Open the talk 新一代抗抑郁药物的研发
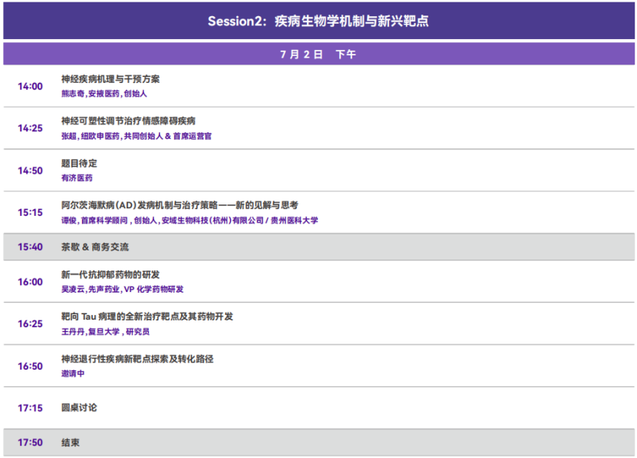 point(111,274)
